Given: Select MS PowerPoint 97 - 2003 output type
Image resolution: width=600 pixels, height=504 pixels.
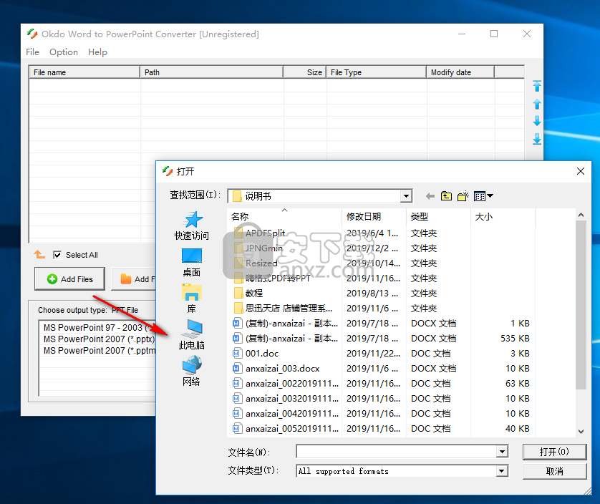Looking at the screenshot, I should (98, 328).
